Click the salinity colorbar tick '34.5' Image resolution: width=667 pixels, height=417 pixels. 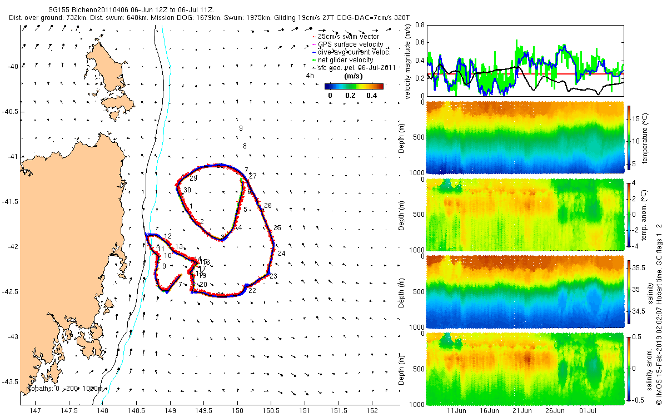[x=640, y=312]
